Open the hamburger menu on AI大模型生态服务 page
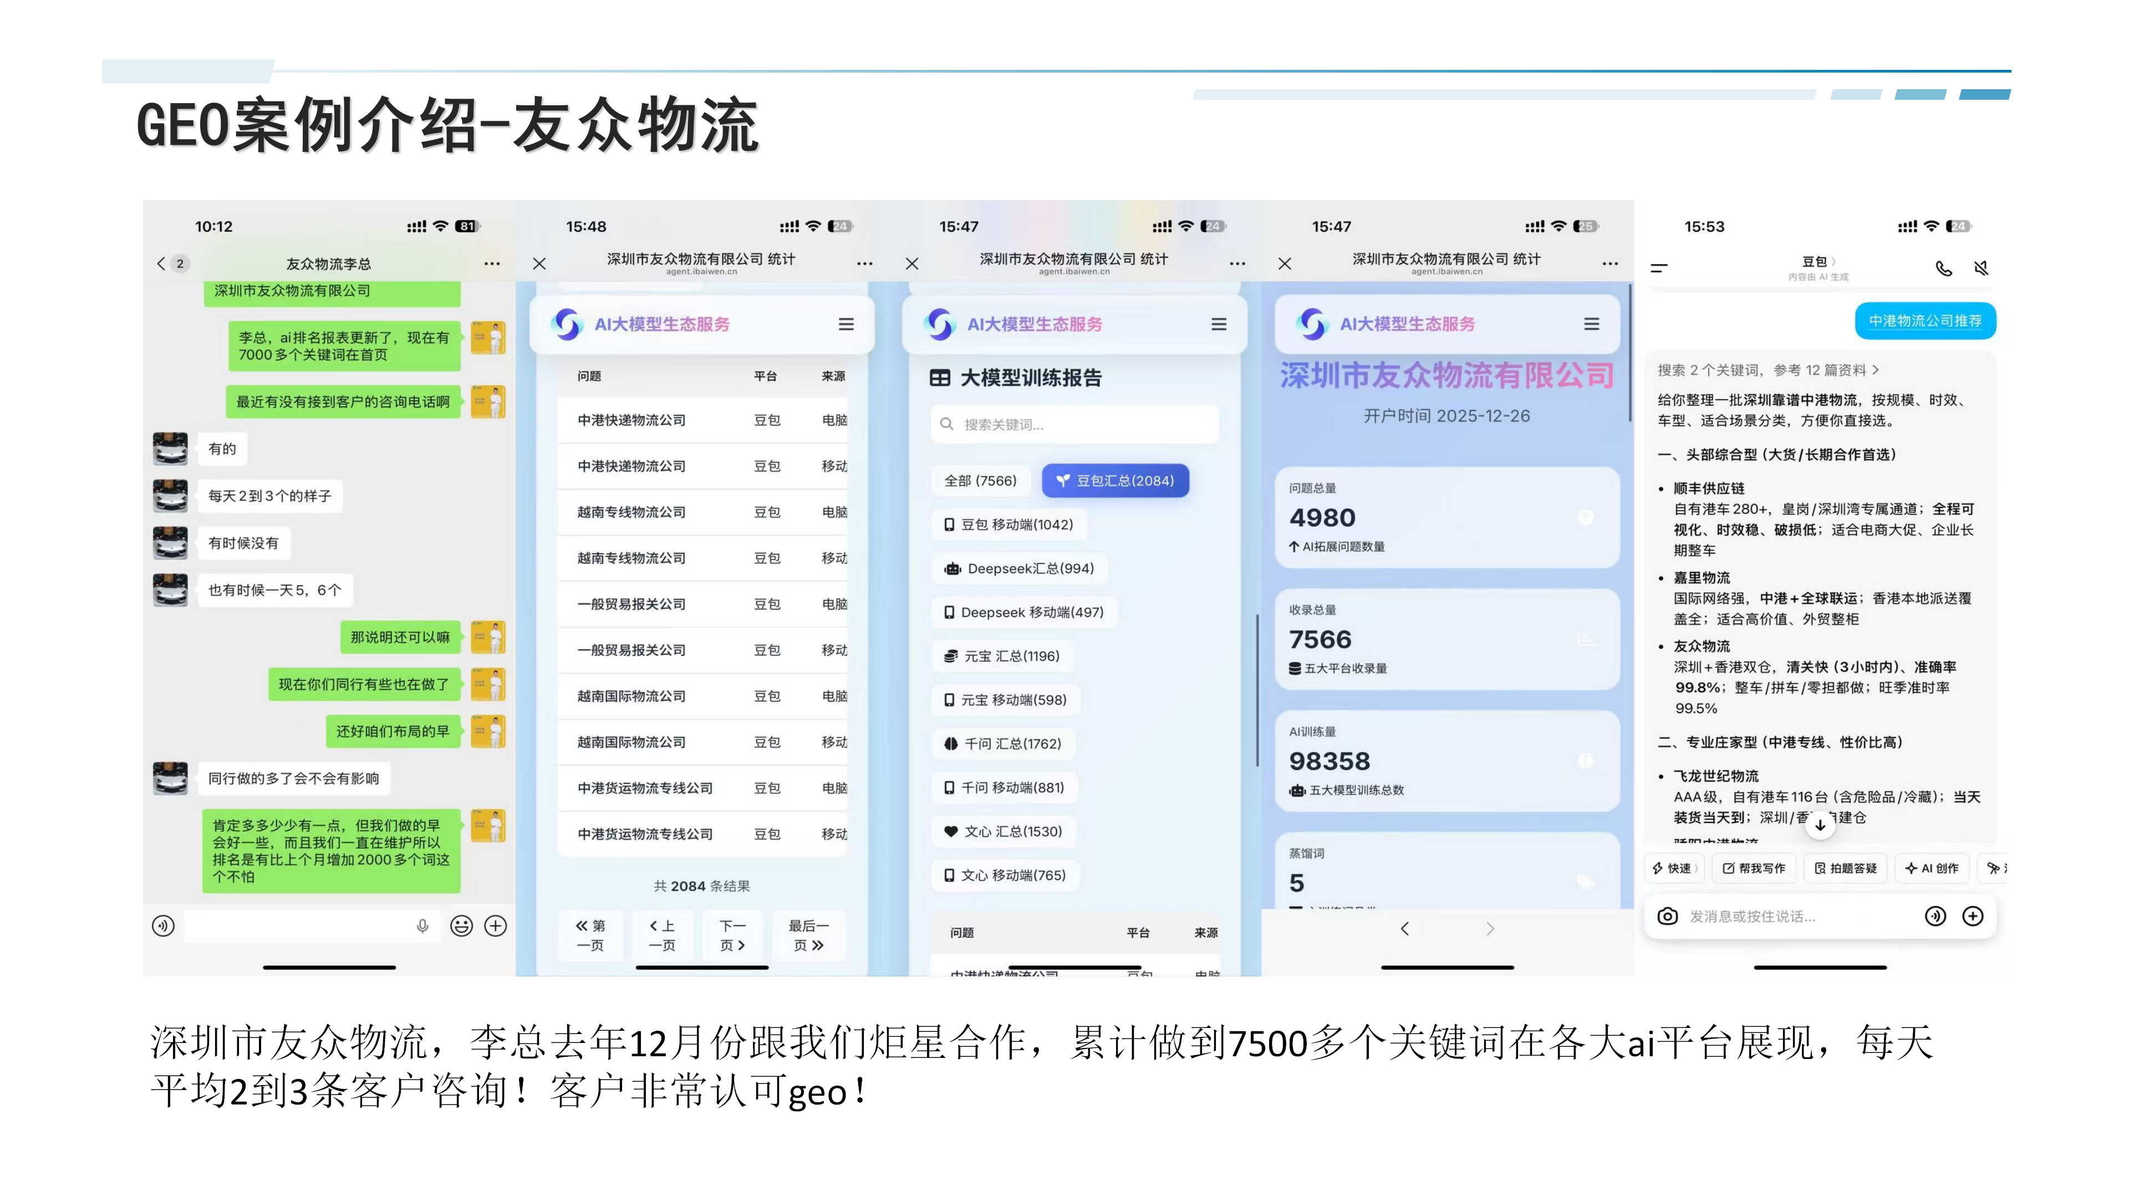This screenshot has height=1197, width=2129. pos(846,324)
